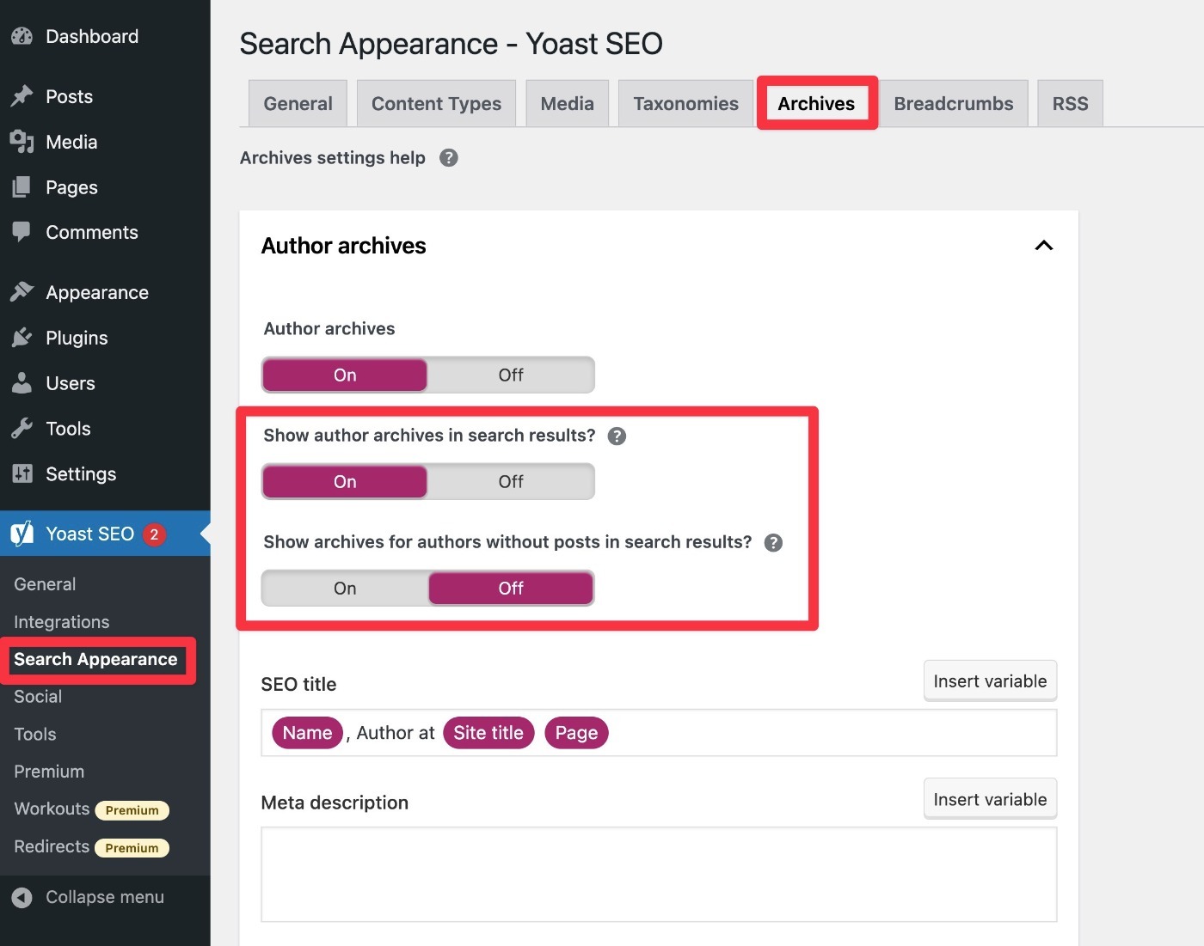Click help icon for authors without posts question
The height and width of the screenshot is (946, 1204).
(x=773, y=543)
